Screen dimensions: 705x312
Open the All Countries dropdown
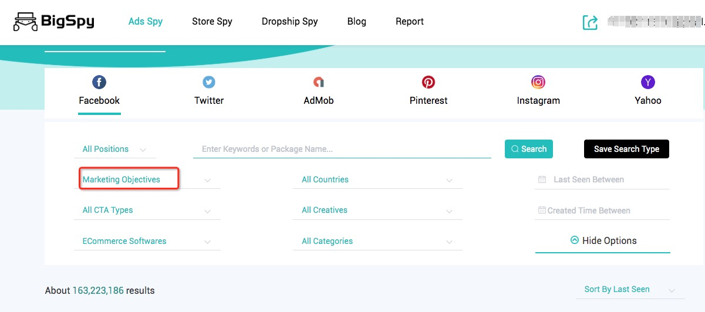tap(377, 180)
